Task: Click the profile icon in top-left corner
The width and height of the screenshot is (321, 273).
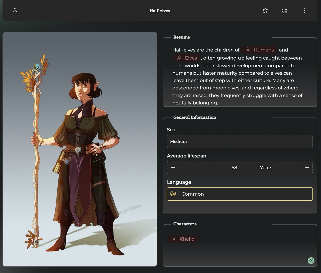Action: click(x=15, y=11)
